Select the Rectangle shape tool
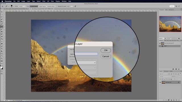Screen dimensions: 182x102 (2, 54)
